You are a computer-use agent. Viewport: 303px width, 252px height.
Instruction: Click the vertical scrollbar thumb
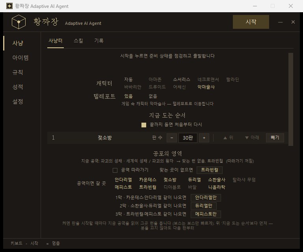point(291,99)
